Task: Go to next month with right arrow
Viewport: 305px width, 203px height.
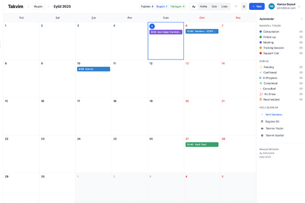Action: pyautogui.click(x=48, y=6)
